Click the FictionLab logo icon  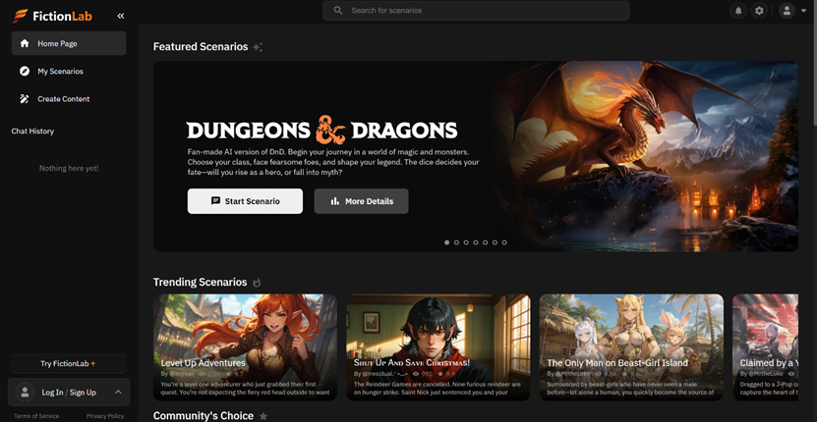[20, 16]
